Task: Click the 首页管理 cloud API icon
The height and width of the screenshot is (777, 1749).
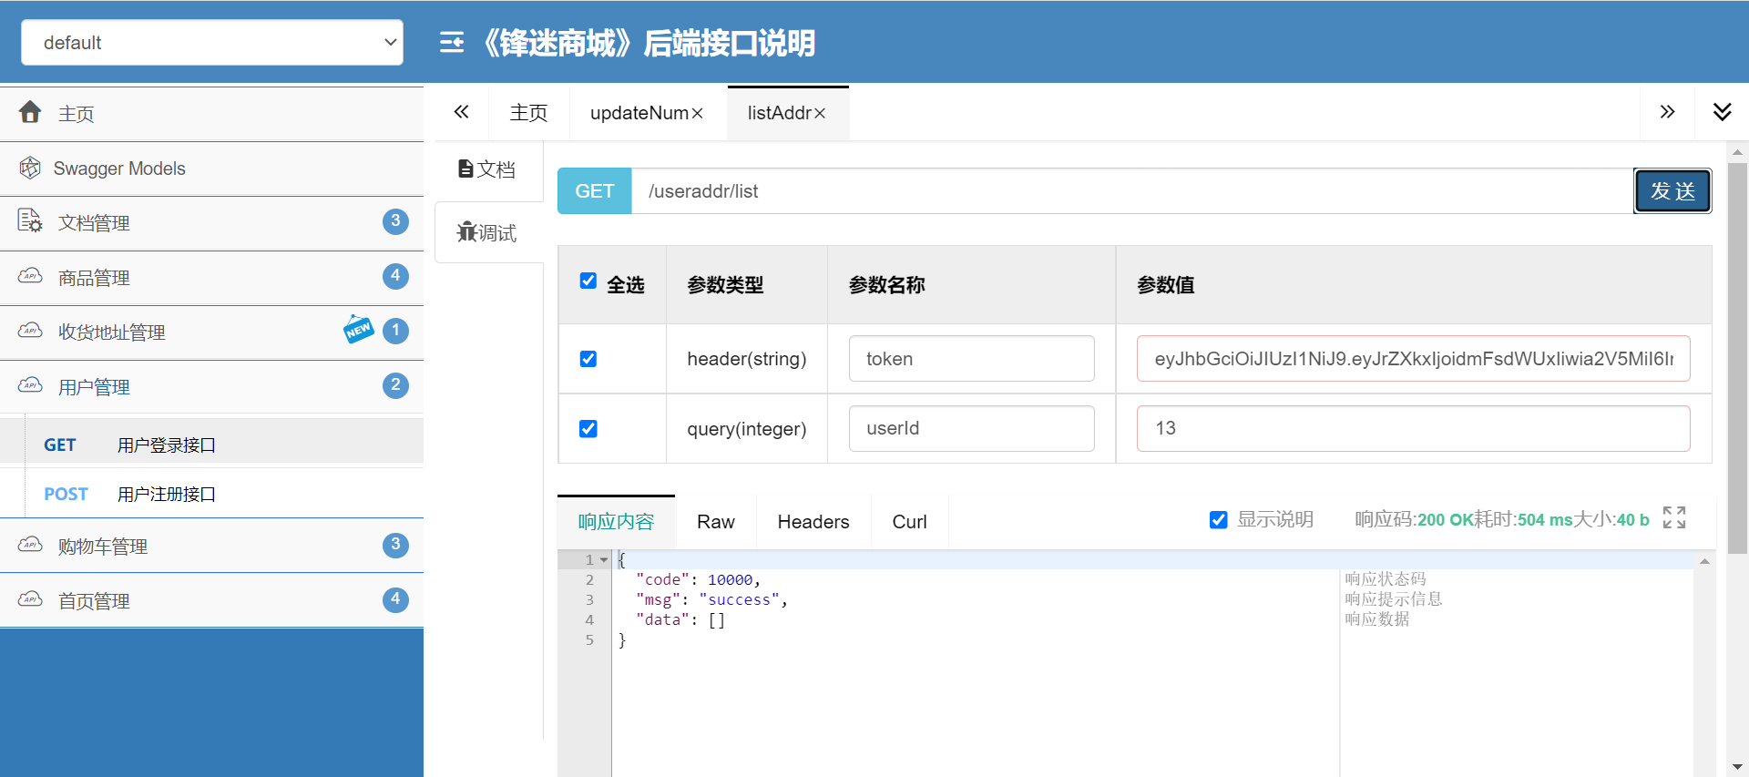Action: [x=30, y=599]
